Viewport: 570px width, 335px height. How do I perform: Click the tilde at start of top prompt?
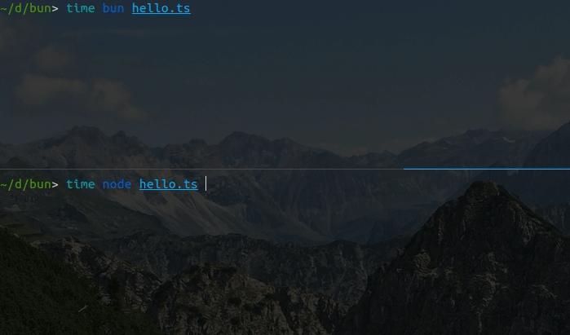click(3, 8)
